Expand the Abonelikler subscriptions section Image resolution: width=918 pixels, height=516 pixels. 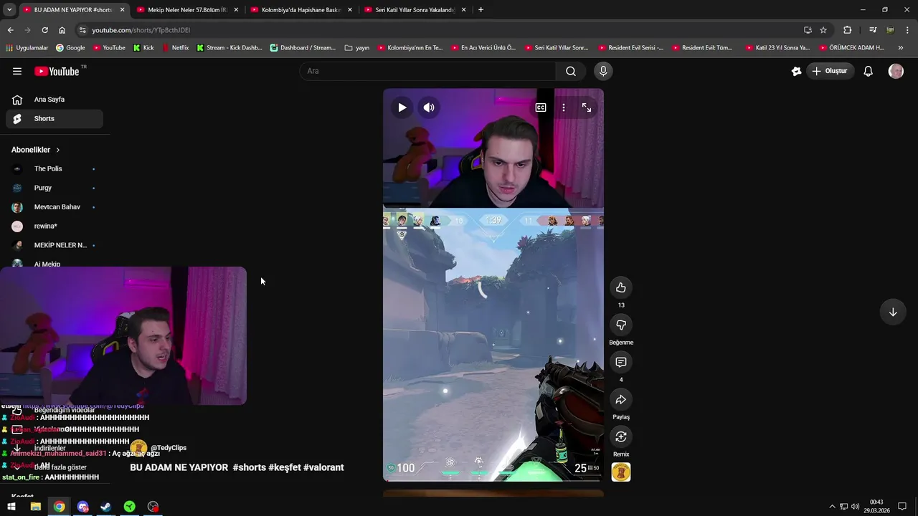pos(36,150)
